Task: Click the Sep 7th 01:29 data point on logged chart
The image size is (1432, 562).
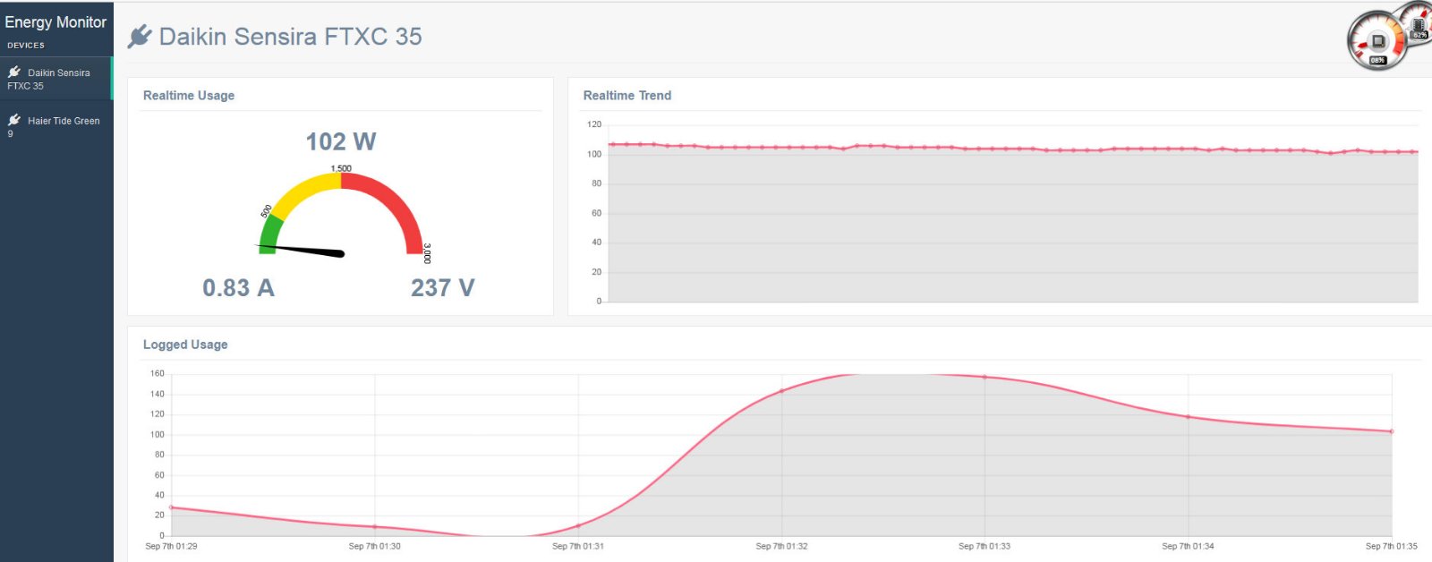Action: (171, 507)
